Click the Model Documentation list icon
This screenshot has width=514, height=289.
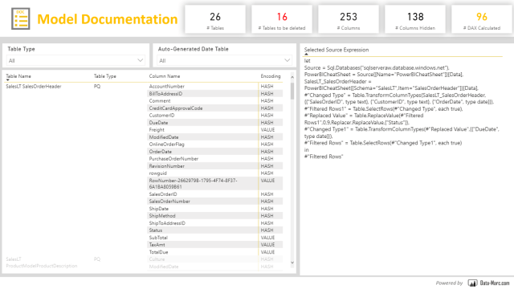pos(21,18)
